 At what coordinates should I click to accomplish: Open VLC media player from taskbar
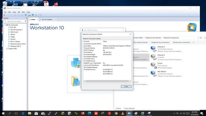pos(123,113)
